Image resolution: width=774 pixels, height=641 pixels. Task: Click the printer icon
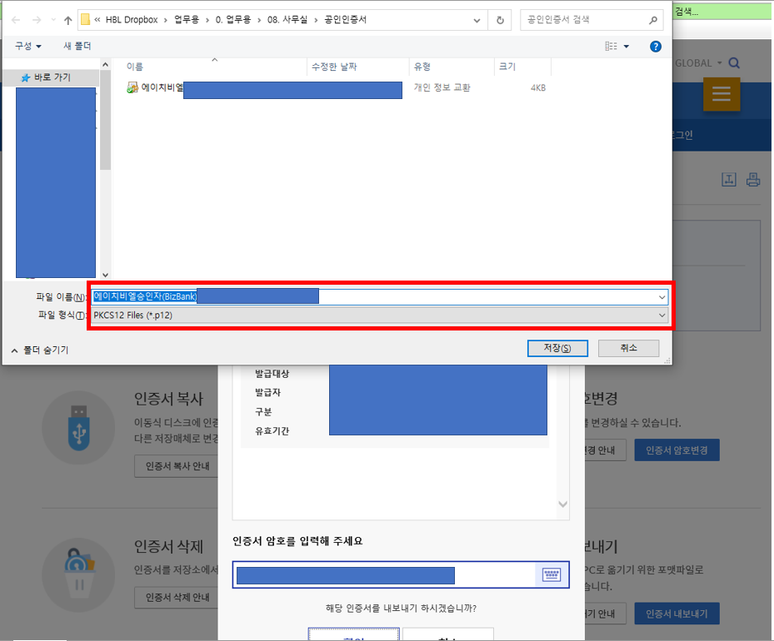point(752,179)
